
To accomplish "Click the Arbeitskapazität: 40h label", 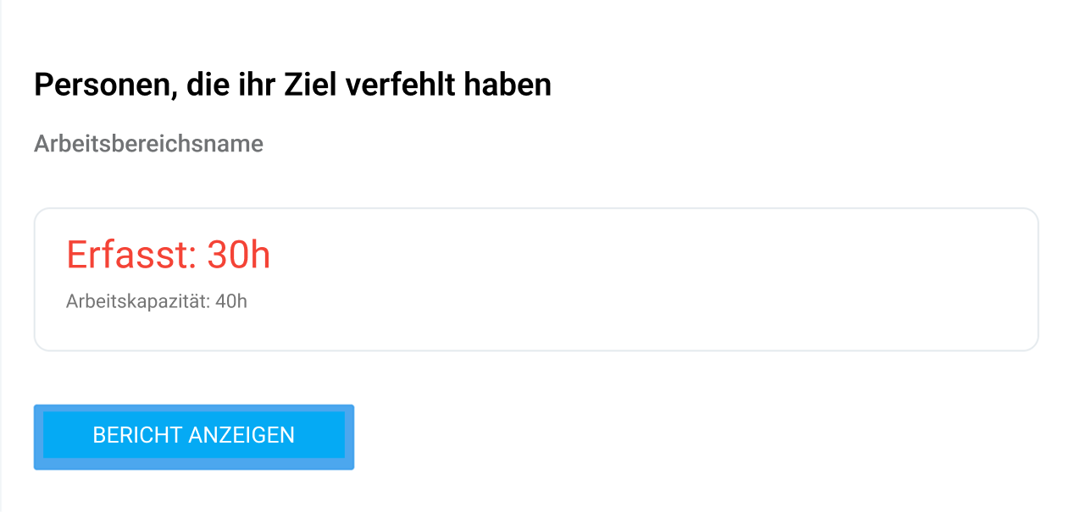I will (157, 301).
